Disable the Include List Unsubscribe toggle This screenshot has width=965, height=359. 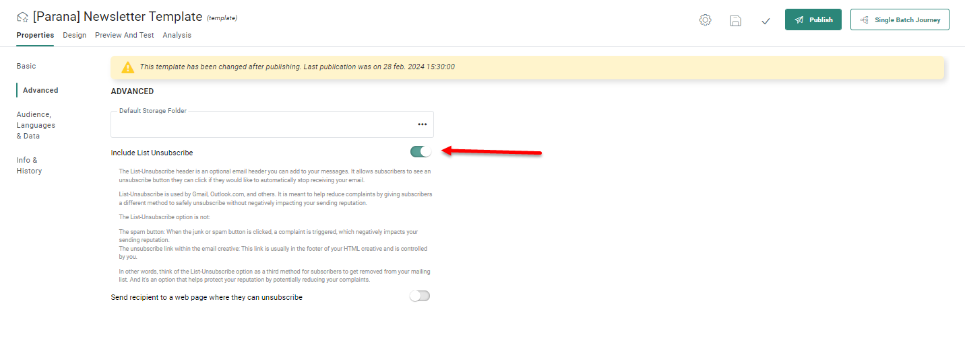pos(421,152)
